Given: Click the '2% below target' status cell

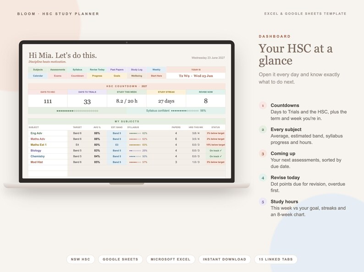Looking at the screenshot, I should (x=215, y=139).
